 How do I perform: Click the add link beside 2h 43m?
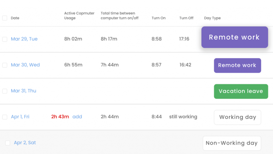[77, 117]
